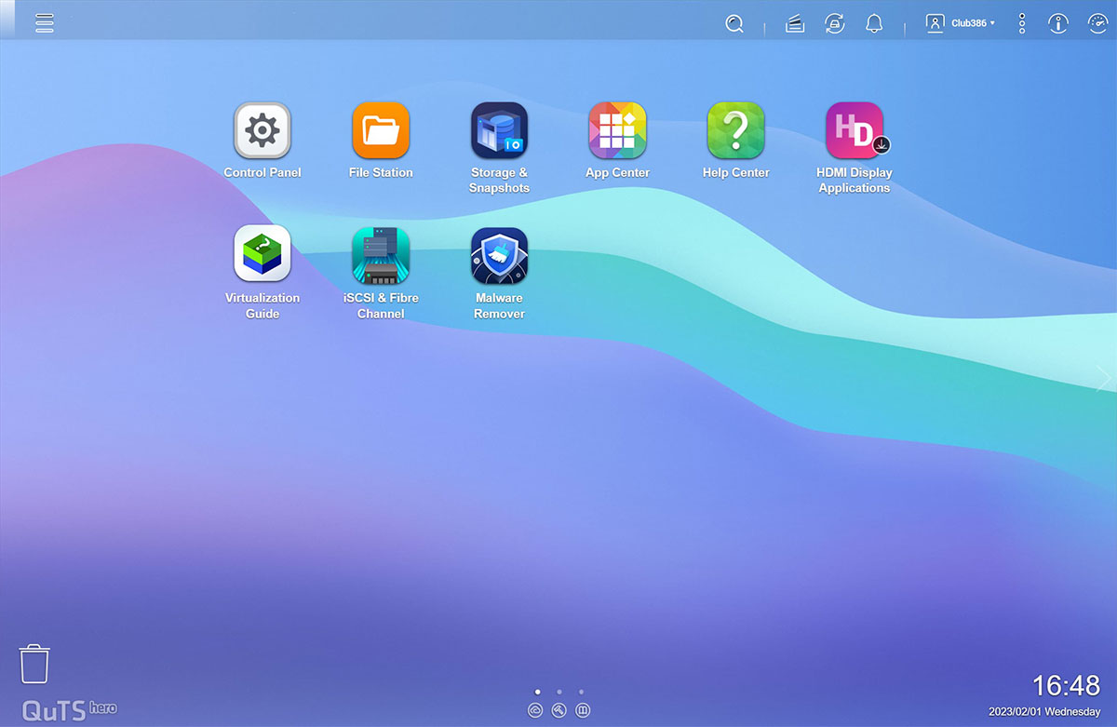Launch App Center
This screenshot has width=1117, height=727.
617,131
